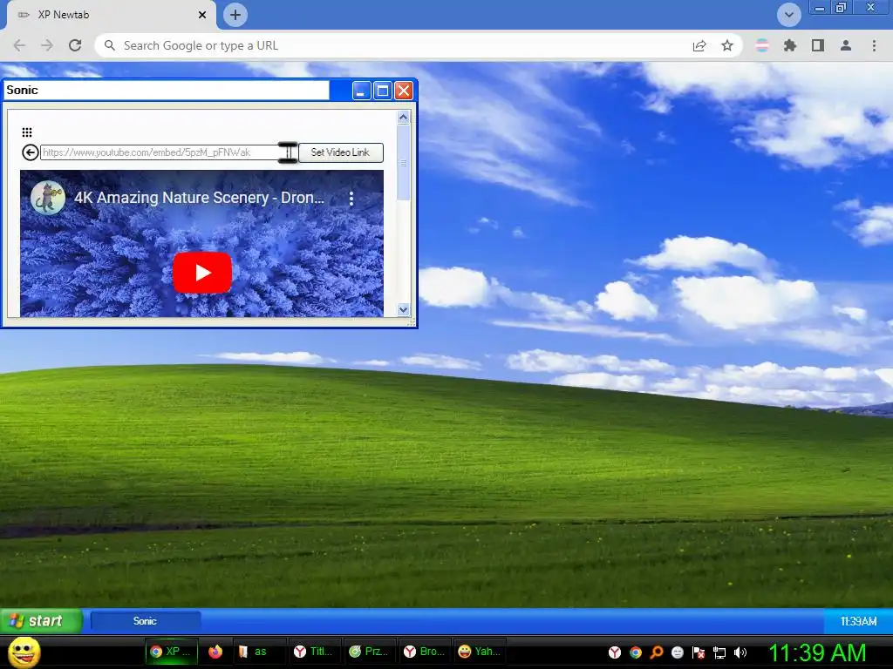Click the Sonic title text field

(x=167, y=90)
